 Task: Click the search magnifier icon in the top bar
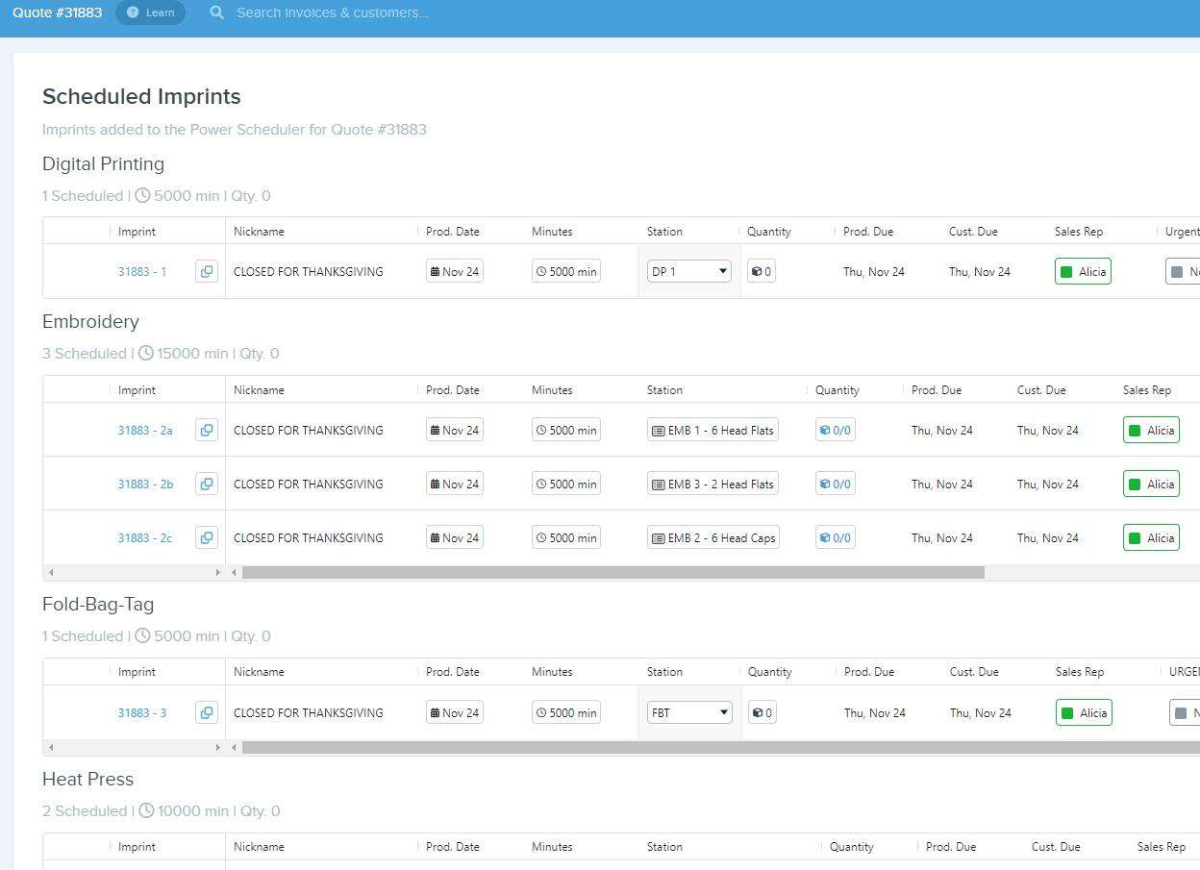click(217, 12)
